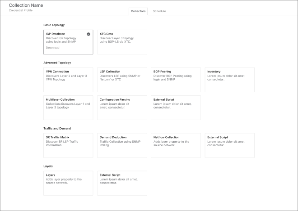Open the Collectors tab
The width and height of the screenshot is (298, 211).
(138, 11)
